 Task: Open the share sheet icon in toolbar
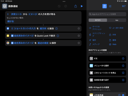point(75,6)
